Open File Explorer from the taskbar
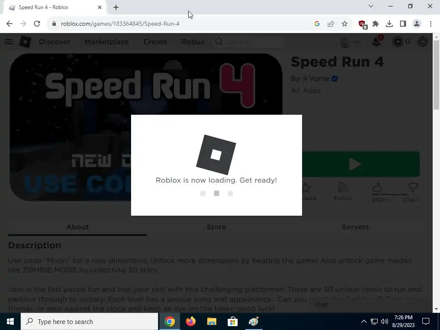This screenshot has height=330, width=440. pyautogui.click(x=211, y=321)
